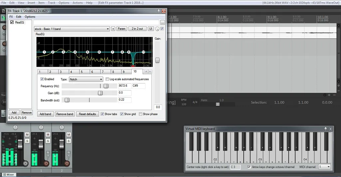The height and width of the screenshot is (177, 341).
Task: Click the Param button
Action: click(122, 29)
